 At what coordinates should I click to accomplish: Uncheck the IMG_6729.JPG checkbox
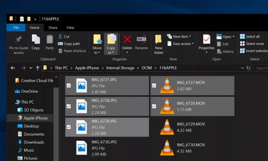69,127
